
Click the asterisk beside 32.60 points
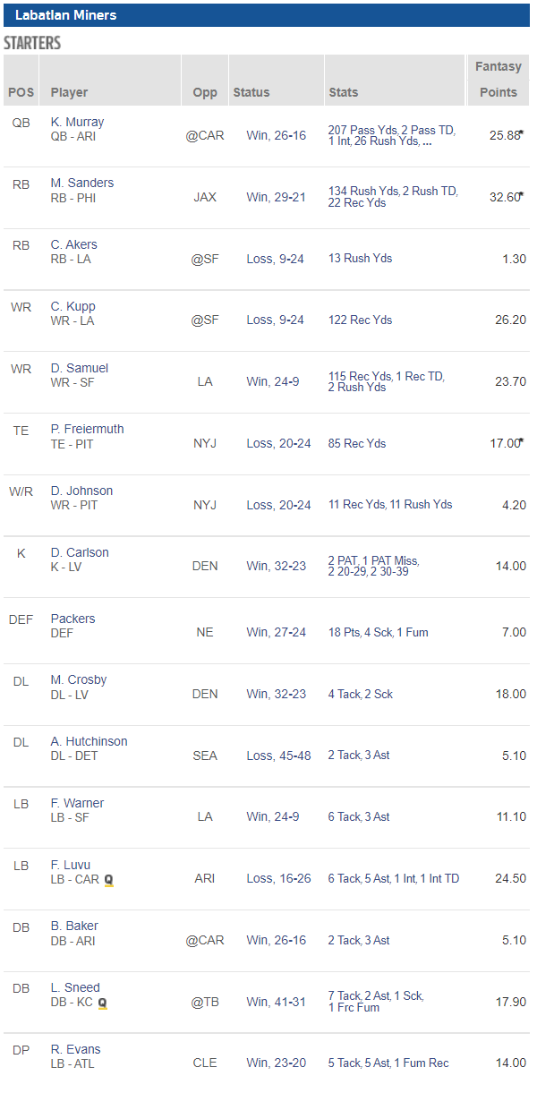pos(521,193)
